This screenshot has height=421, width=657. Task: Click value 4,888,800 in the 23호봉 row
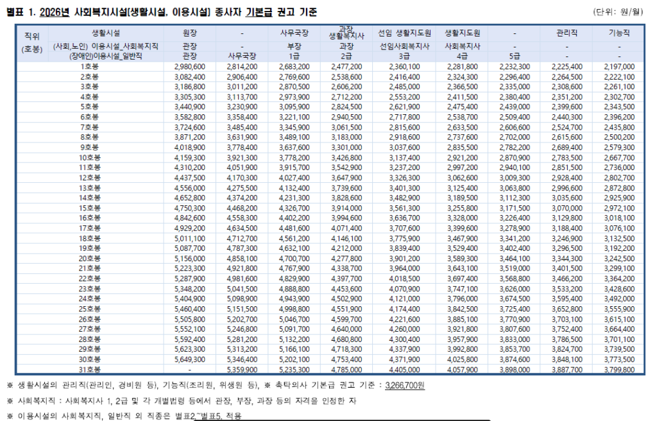[x=294, y=289]
